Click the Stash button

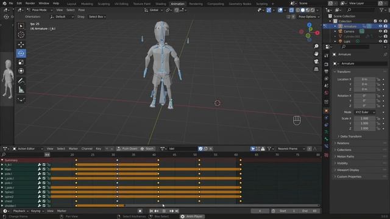click(x=147, y=148)
